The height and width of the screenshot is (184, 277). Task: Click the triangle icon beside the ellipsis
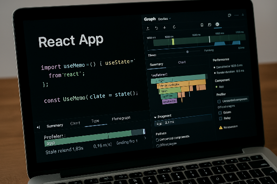(243, 15)
